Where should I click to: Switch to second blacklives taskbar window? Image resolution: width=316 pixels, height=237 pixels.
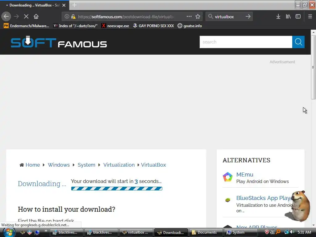tap(101, 232)
